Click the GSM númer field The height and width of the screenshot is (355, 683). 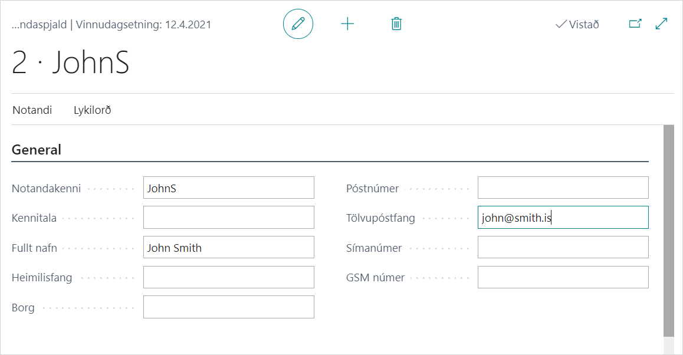[563, 277]
